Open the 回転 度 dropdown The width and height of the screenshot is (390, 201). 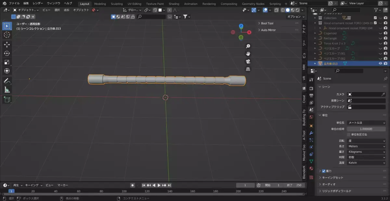tap(366, 141)
